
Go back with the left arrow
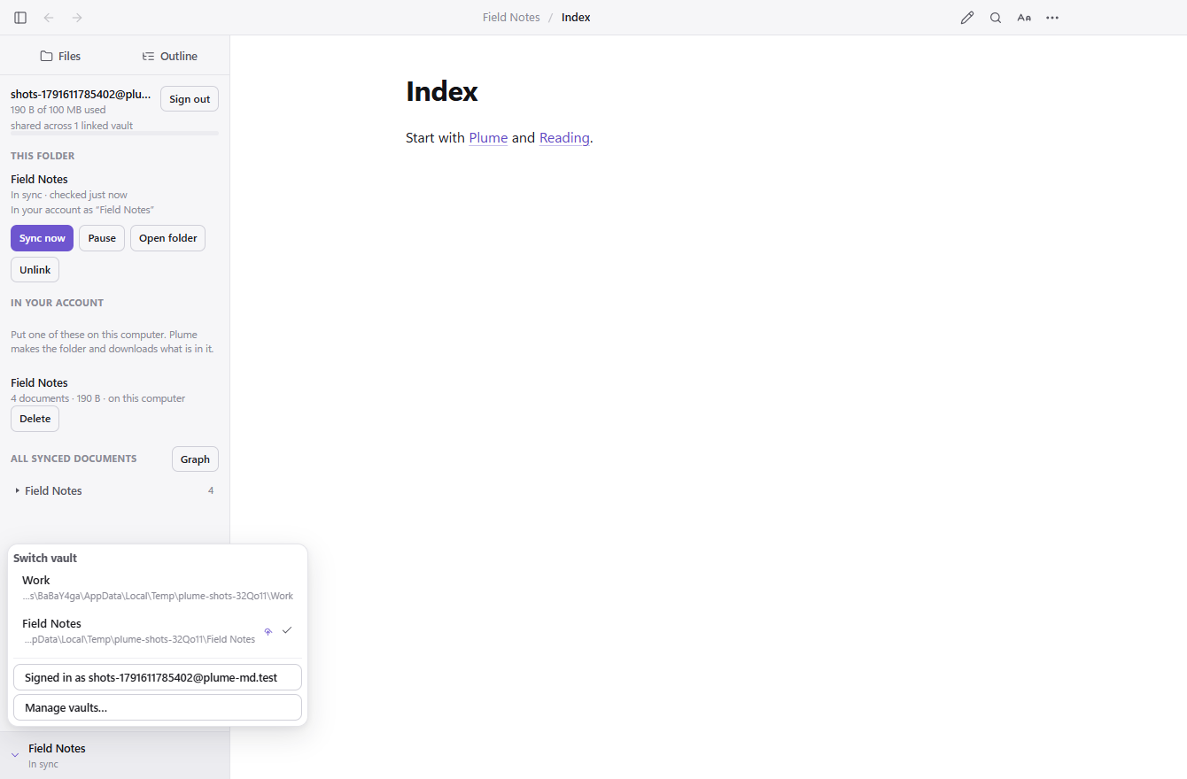pyautogui.click(x=49, y=18)
